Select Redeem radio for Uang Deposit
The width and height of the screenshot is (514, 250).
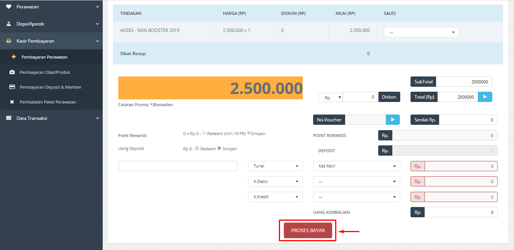click(197, 148)
